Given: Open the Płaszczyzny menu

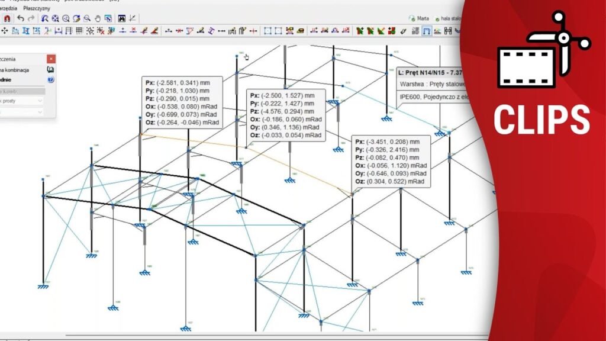Looking at the screenshot, I should pos(37,9).
